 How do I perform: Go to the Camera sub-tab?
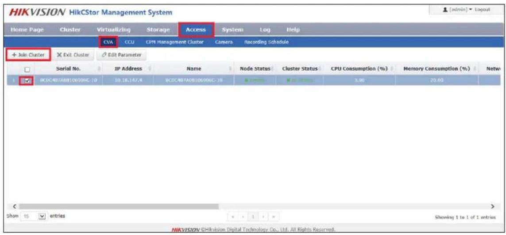click(224, 42)
